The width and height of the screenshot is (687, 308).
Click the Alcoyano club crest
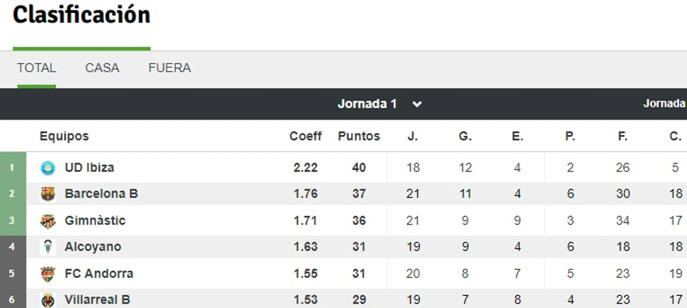pos(48,247)
